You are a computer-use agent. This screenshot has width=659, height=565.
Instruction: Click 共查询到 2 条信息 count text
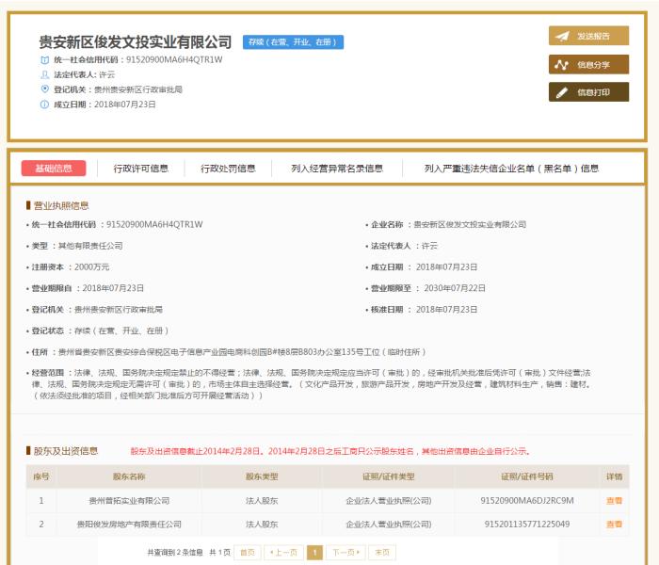(175, 553)
